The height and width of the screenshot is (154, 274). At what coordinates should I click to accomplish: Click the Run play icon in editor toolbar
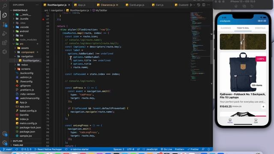click(191, 5)
